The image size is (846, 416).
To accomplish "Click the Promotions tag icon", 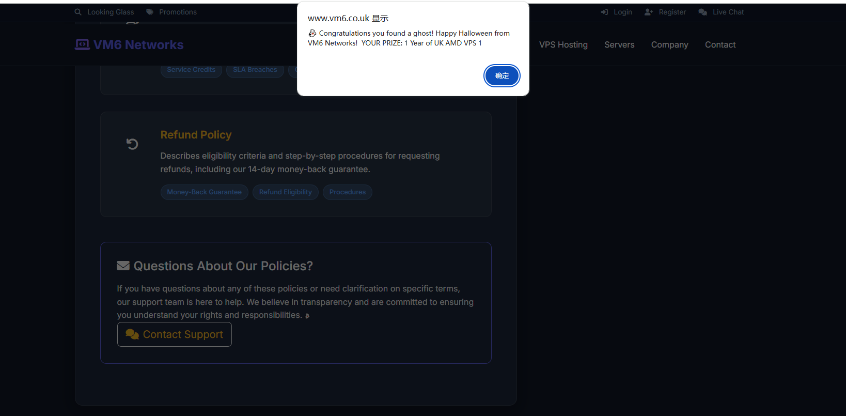I will (x=150, y=12).
